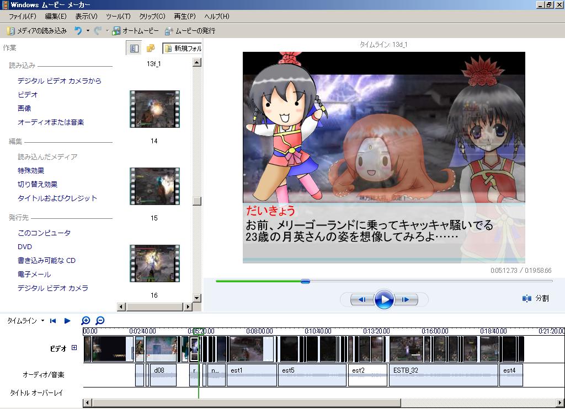Click the Import Media (メディアの読み込み) toolbar icon
Image resolution: width=565 pixels, height=409 pixels.
click(11, 31)
